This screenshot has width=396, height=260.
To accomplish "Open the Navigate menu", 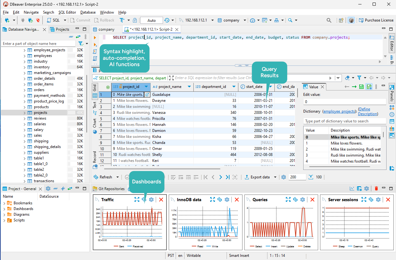I will (31, 12).
